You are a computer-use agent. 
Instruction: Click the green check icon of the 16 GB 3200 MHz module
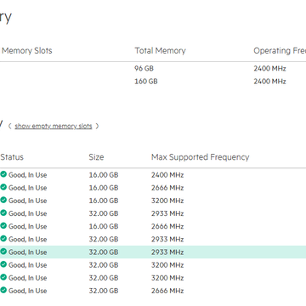[x=3, y=201]
